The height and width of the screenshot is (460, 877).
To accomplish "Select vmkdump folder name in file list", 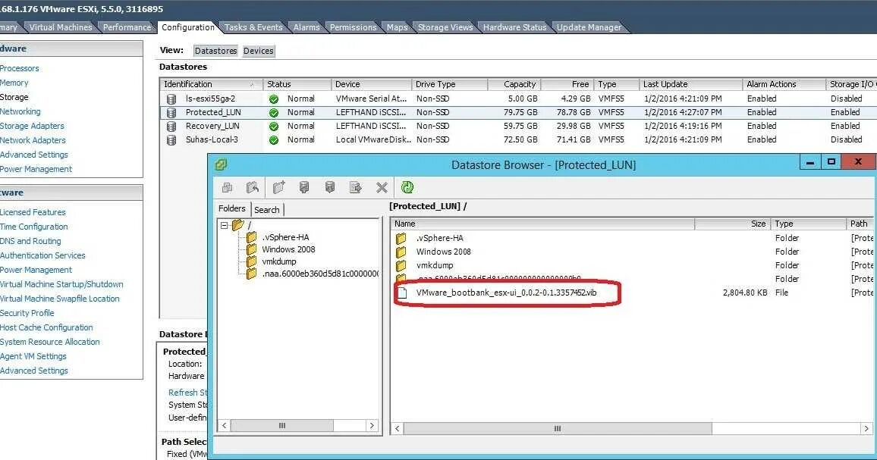I will pyautogui.click(x=435, y=265).
